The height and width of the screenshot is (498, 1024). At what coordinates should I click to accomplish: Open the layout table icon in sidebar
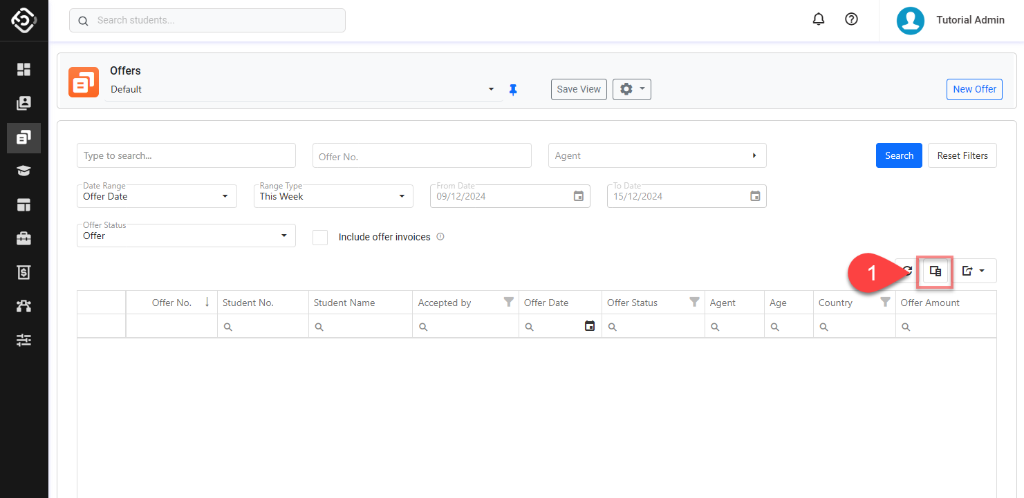click(24, 205)
